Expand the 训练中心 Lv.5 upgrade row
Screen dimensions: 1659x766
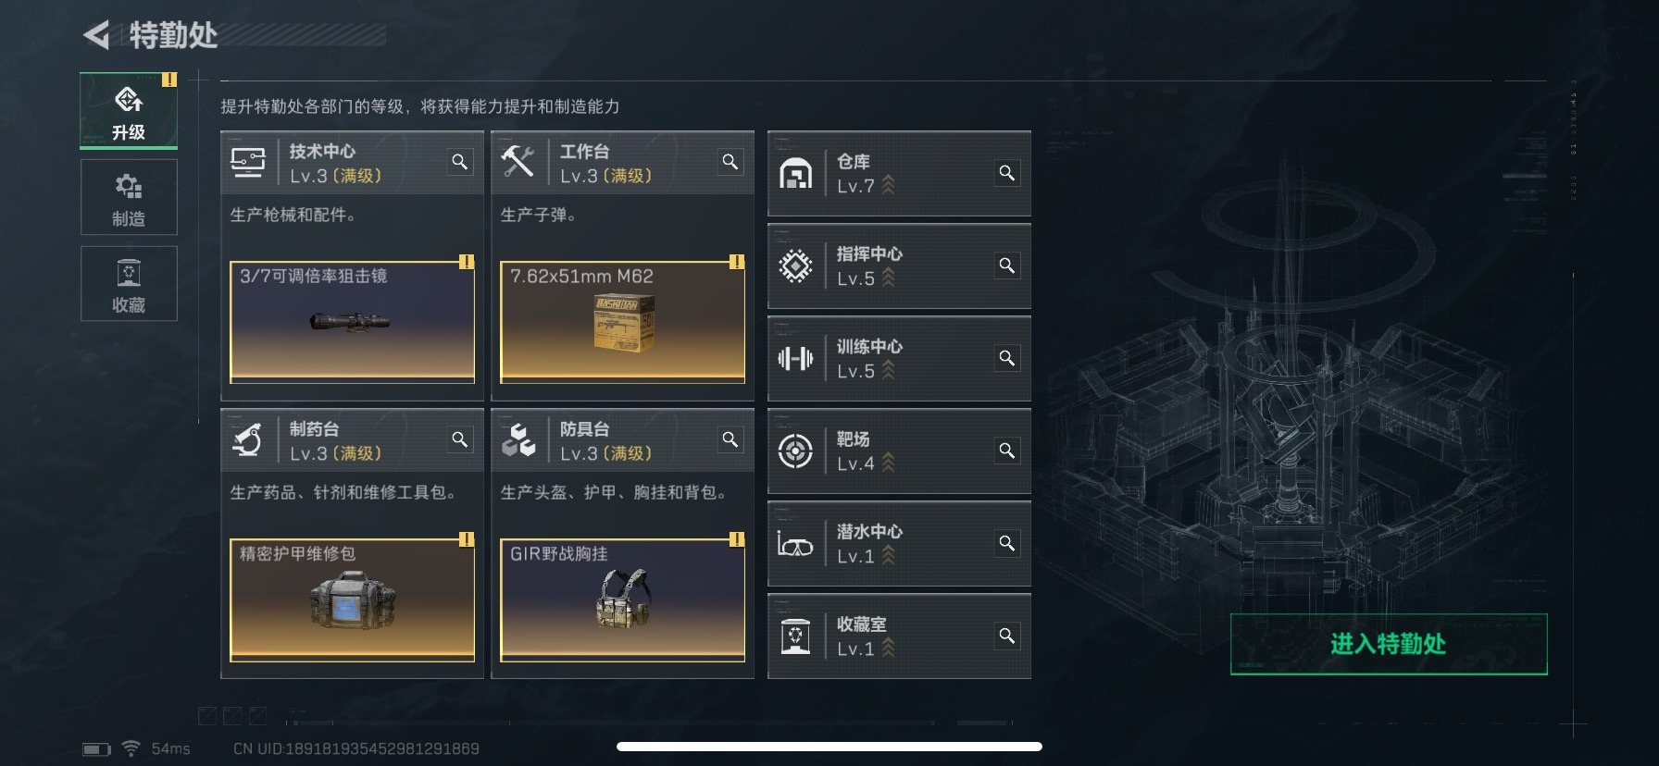tap(899, 359)
